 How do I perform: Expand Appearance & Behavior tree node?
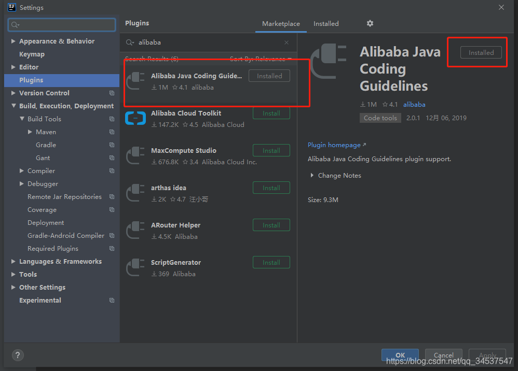[x=13, y=41]
